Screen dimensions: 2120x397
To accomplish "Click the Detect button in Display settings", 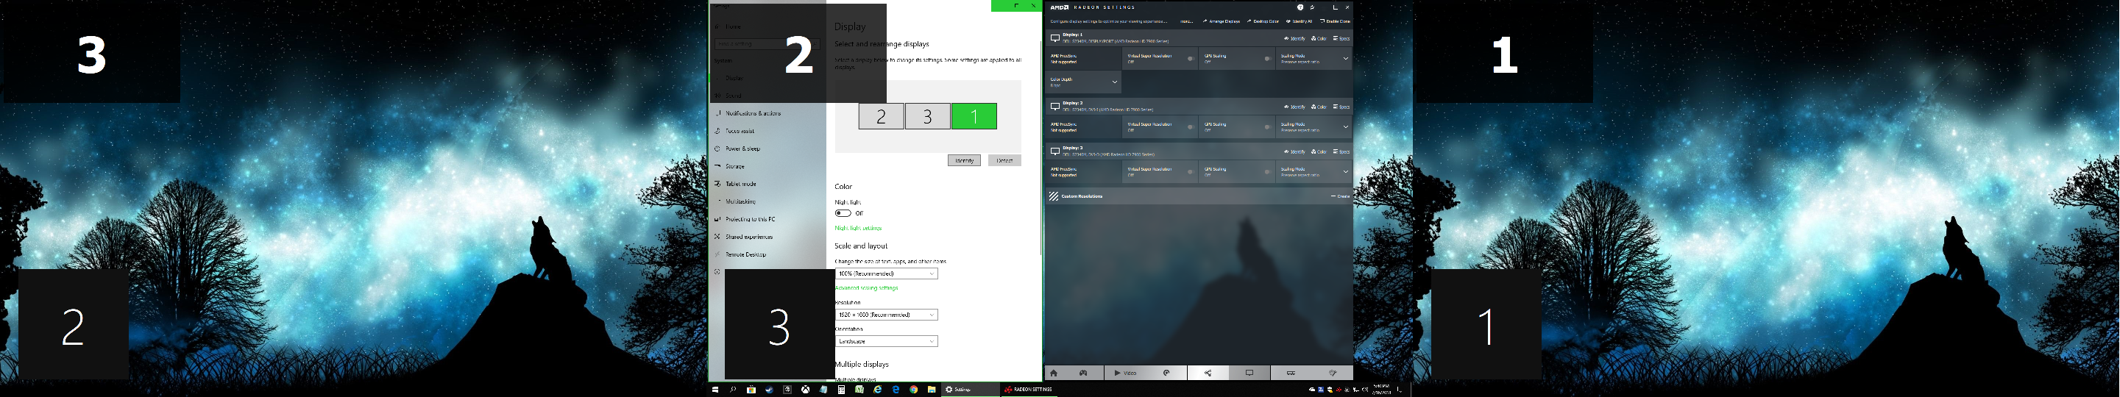I will [x=1005, y=160].
